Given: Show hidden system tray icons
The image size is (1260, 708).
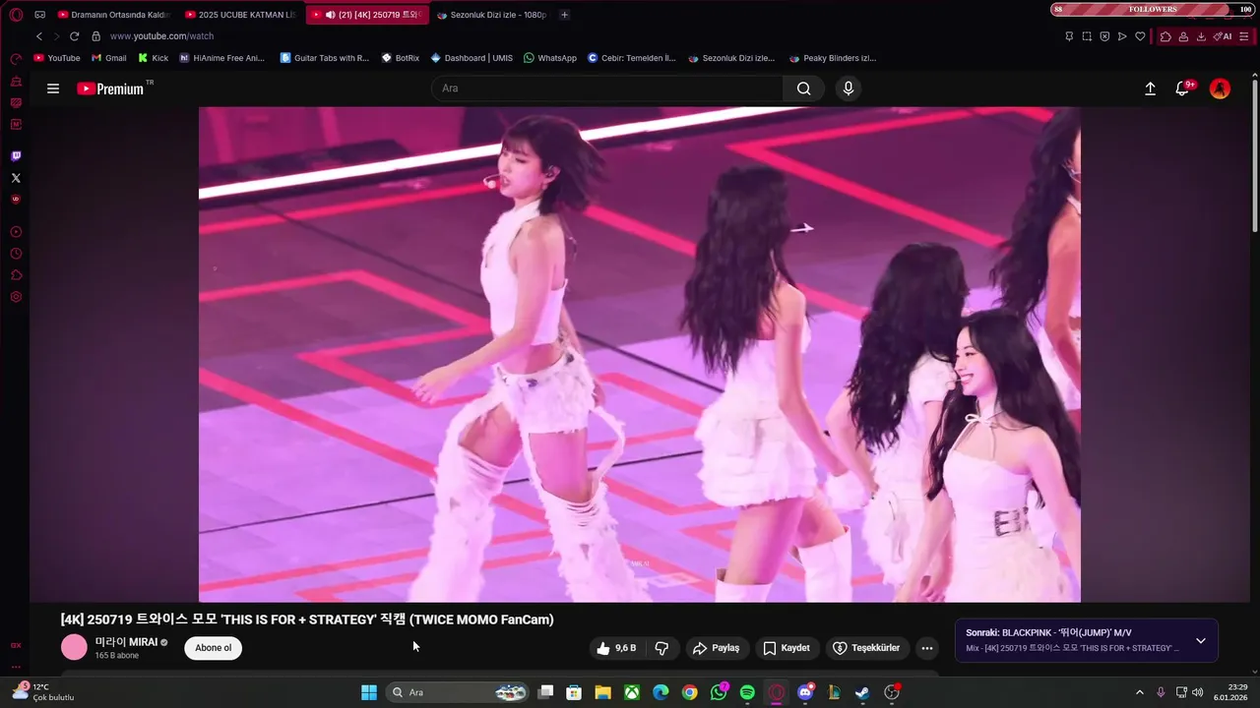Looking at the screenshot, I should [1140, 692].
